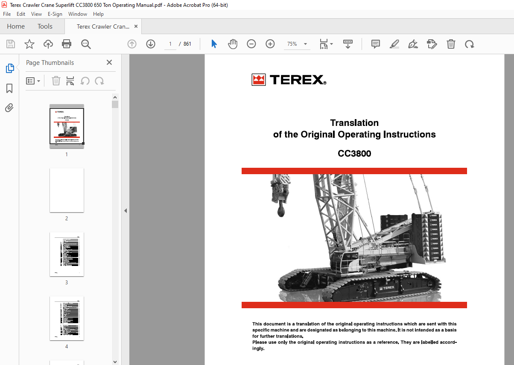Select page 2 blank thumbnail
The height and width of the screenshot is (365, 514).
coord(67,190)
